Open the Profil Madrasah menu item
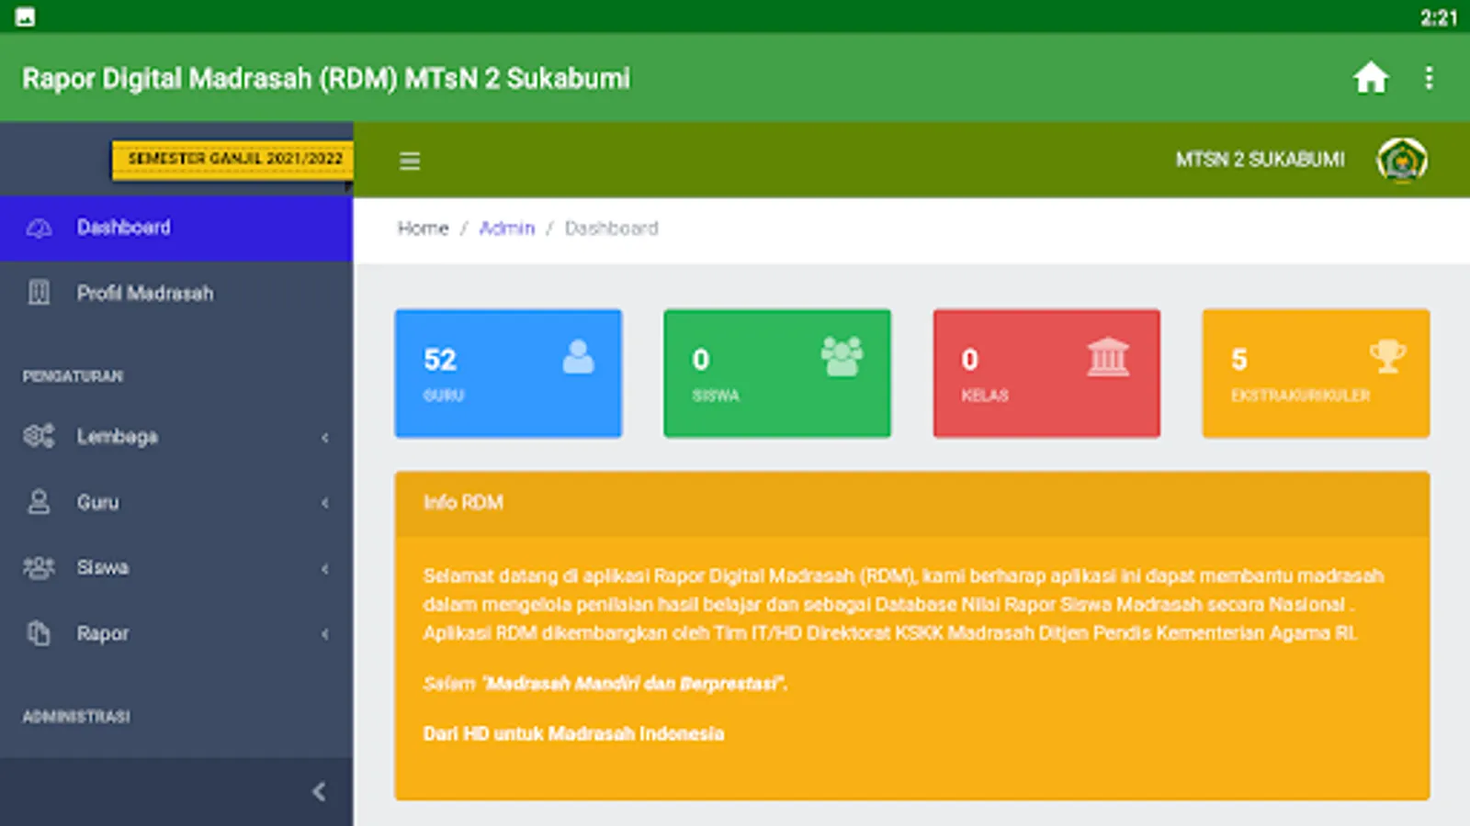Viewport: 1470px width, 826px height. coord(176,293)
